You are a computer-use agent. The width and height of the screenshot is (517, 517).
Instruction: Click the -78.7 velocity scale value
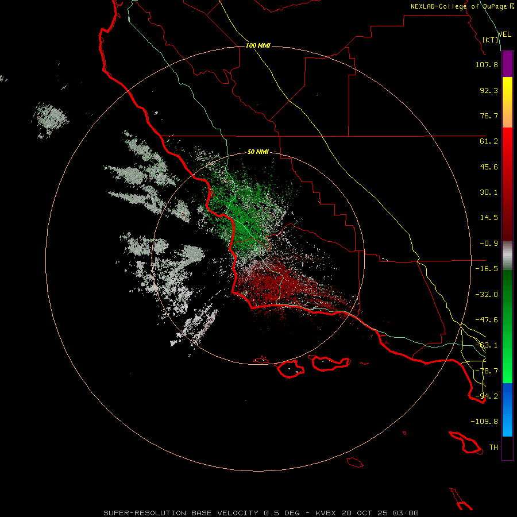coord(487,371)
